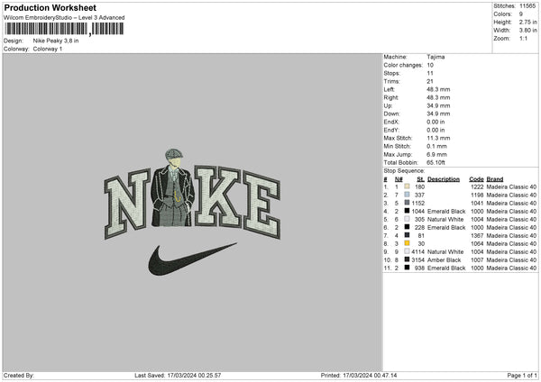Click the Zoom value 1:1
The image size is (541, 382).
pyautogui.click(x=523, y=38)
